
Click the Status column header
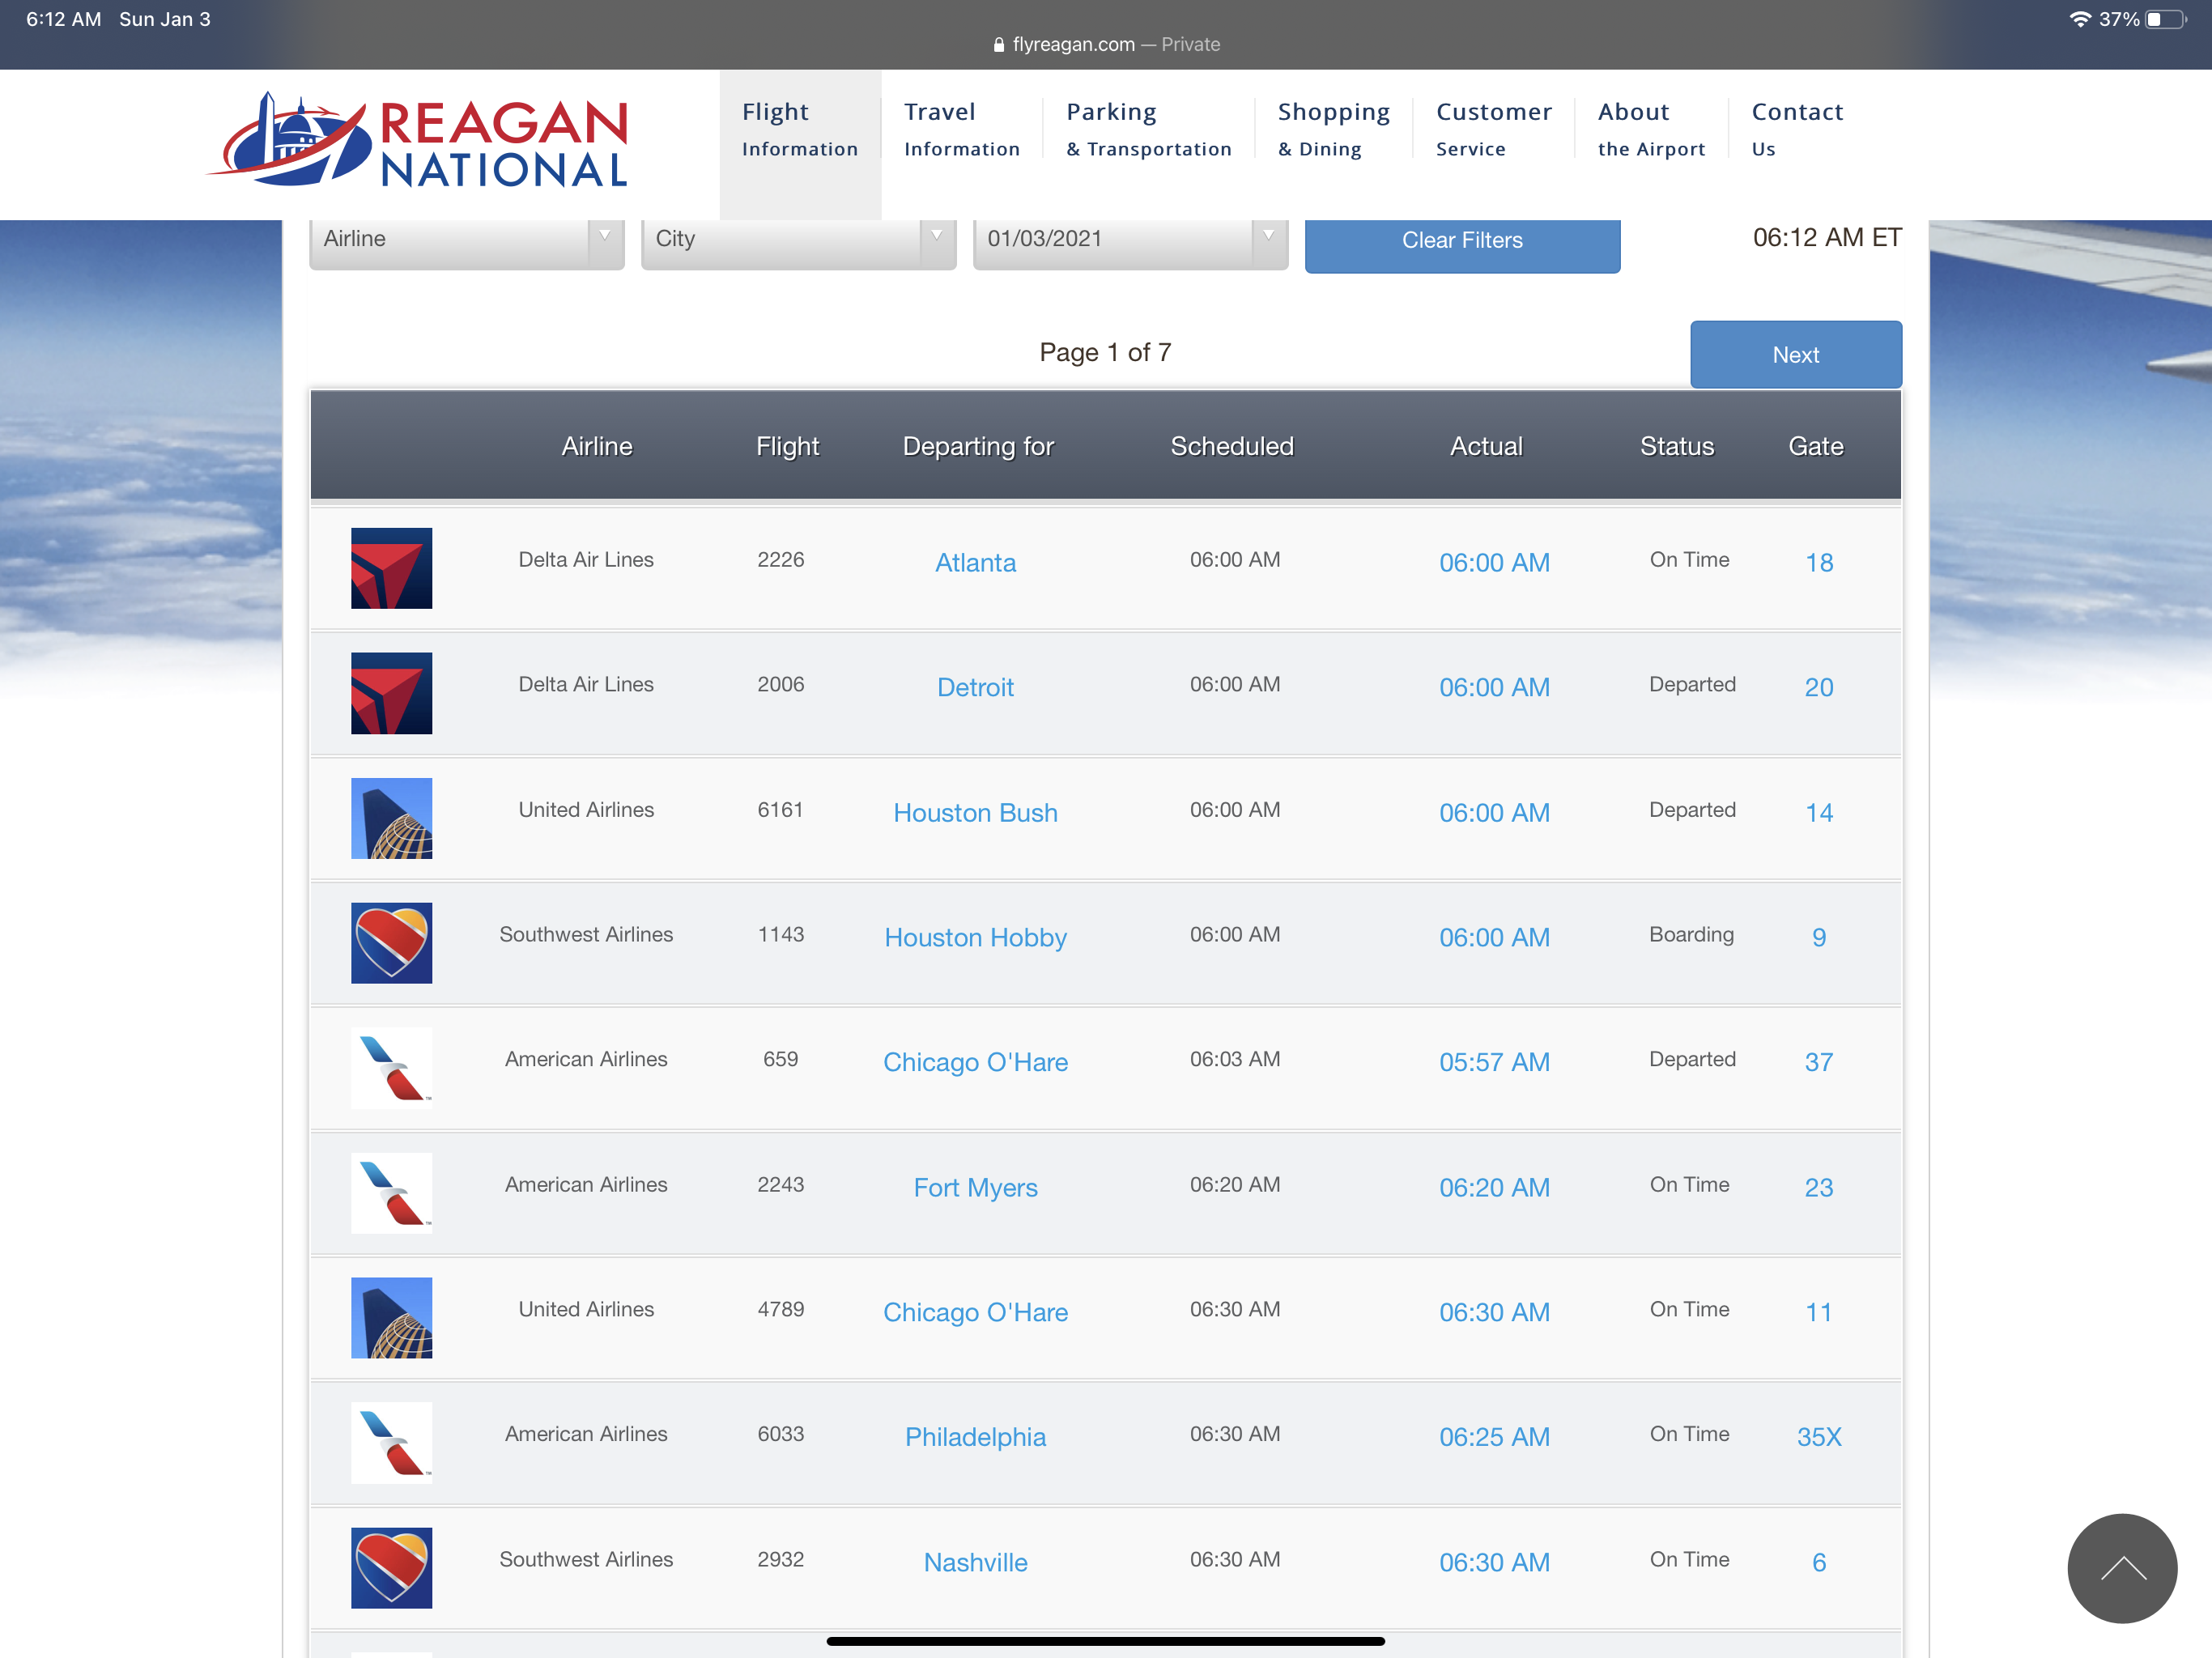tap(1677, 446)
